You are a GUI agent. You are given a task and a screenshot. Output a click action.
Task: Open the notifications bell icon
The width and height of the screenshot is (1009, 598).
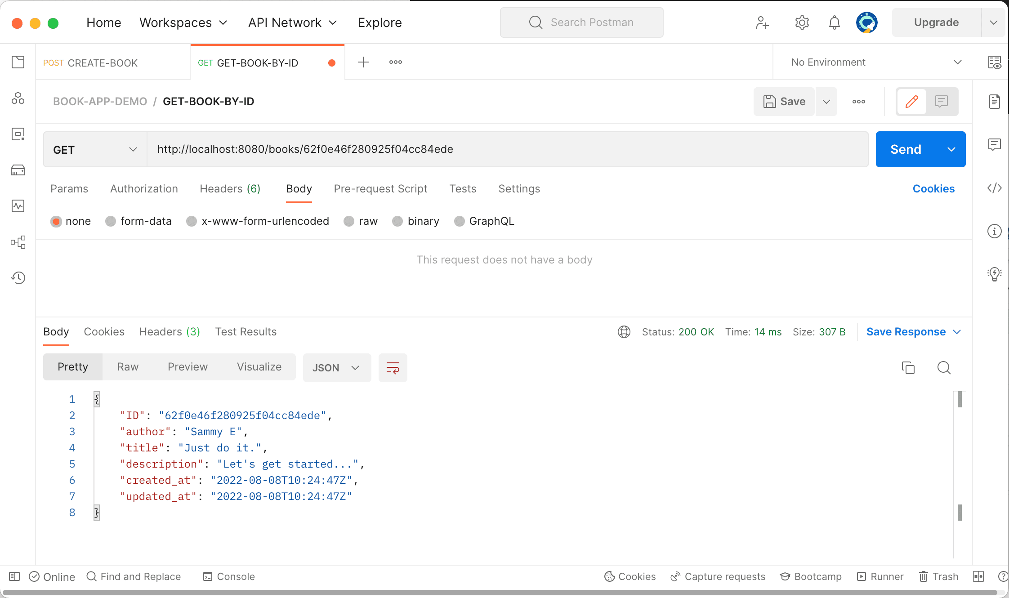click(834, 22)
